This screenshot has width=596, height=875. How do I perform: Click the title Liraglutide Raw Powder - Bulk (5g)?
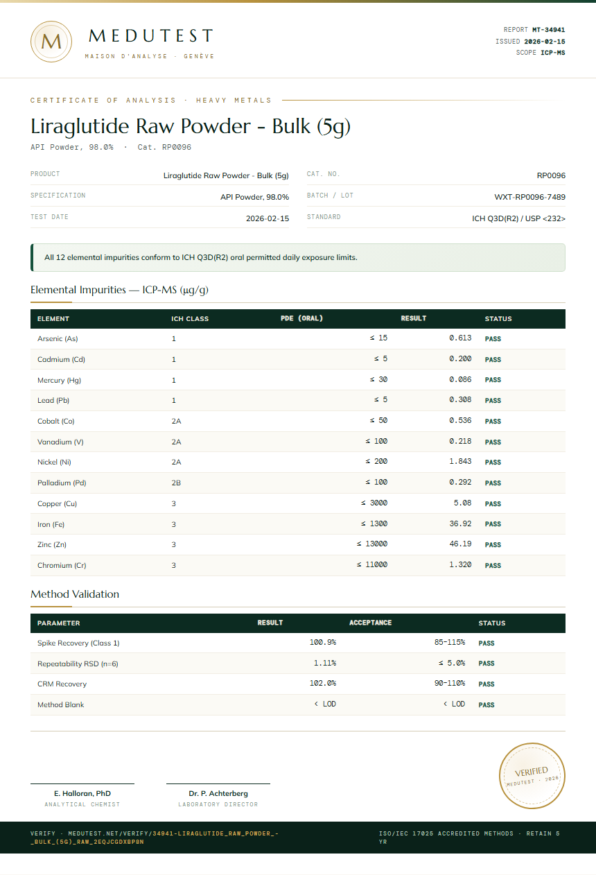(191, 126)
